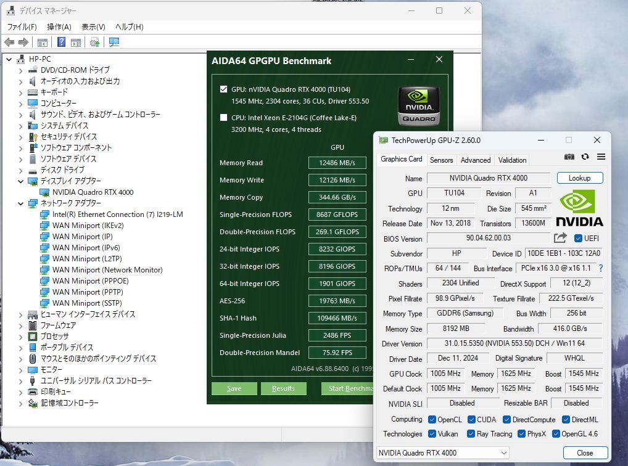
Task: Click the Single-Precision FLOPS 8687 GFLOPS value
Action: click(337, 215)
